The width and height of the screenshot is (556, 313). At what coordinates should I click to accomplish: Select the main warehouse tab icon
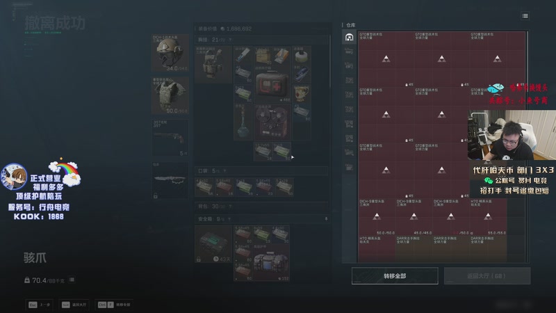pyautogui.click(x=350, y=38)
